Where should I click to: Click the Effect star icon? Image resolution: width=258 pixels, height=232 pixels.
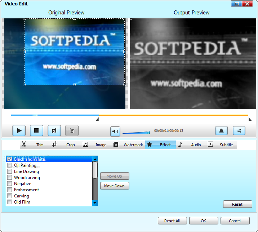coord(150,144)
